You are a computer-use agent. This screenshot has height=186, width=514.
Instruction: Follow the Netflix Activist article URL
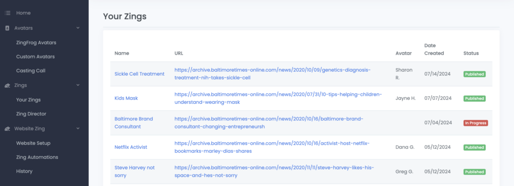pos(272,147)
